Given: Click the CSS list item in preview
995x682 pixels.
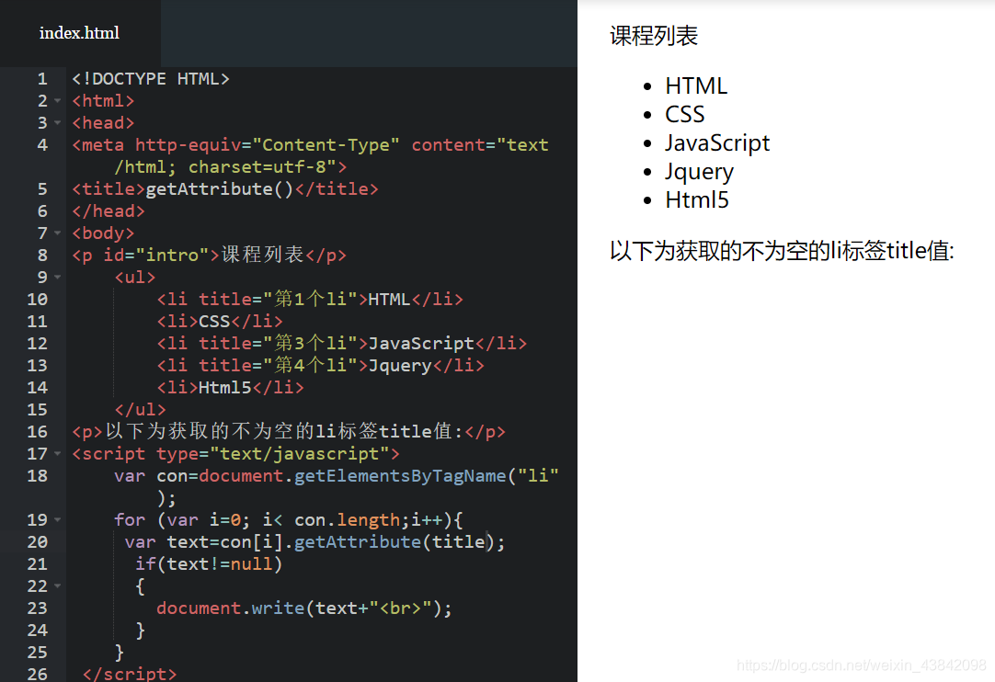Looking at the screenshot, I should (685, 114).
